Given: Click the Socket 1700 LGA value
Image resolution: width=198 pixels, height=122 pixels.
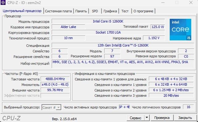Looking at the screenshot, I should 108,32.
